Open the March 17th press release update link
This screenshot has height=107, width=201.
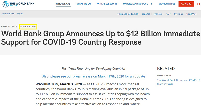[x=93, y=76]
